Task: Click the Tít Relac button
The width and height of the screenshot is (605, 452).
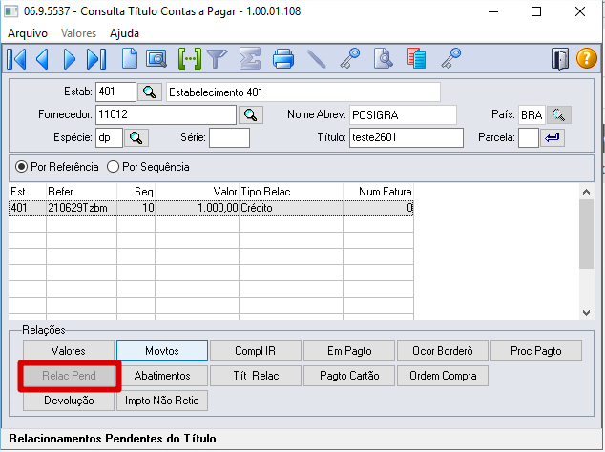Action: (x=256, y=376)
